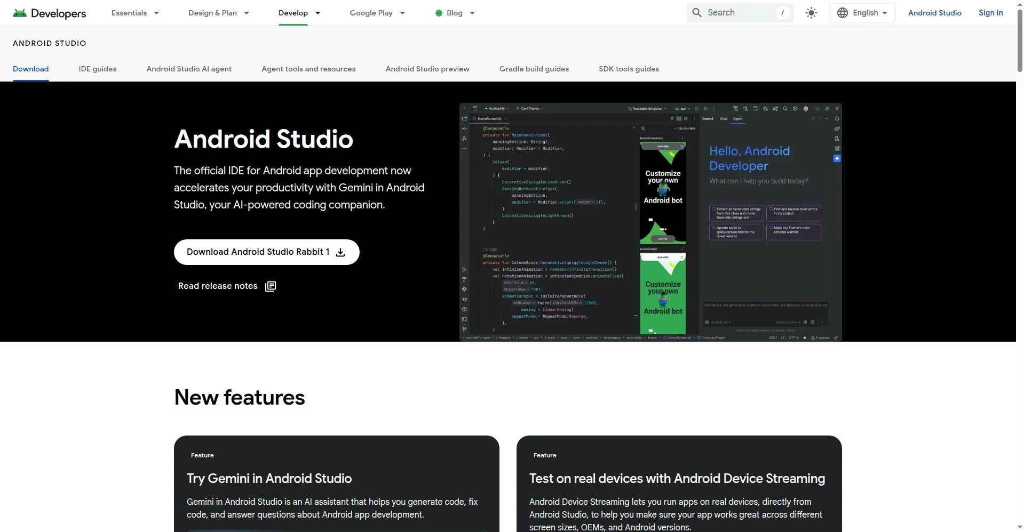Expand the Essentials dropdown arrow

coord(156,13)
